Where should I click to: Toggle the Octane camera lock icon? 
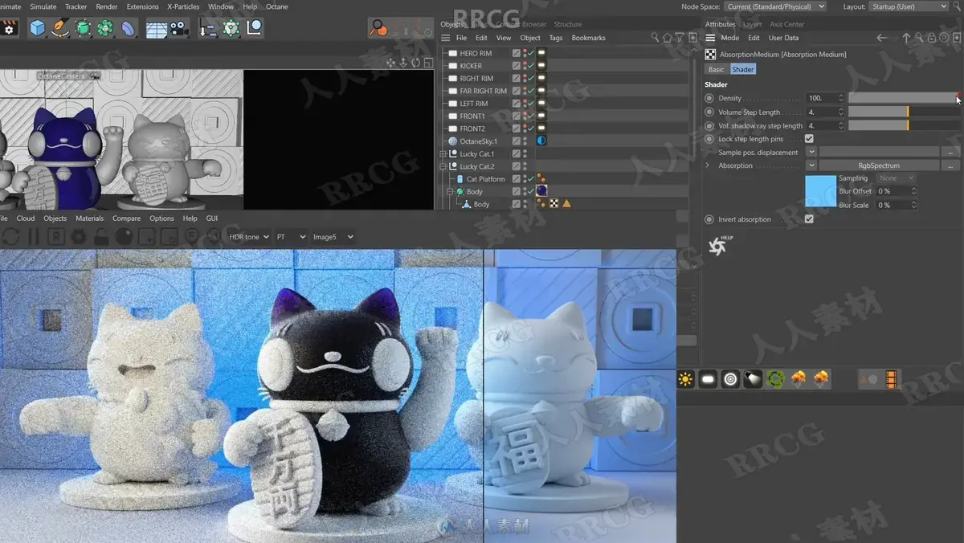pos(101,237)
